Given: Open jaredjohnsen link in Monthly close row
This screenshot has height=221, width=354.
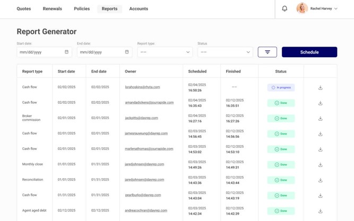Looking at the screenshot, I should [144, 164].
